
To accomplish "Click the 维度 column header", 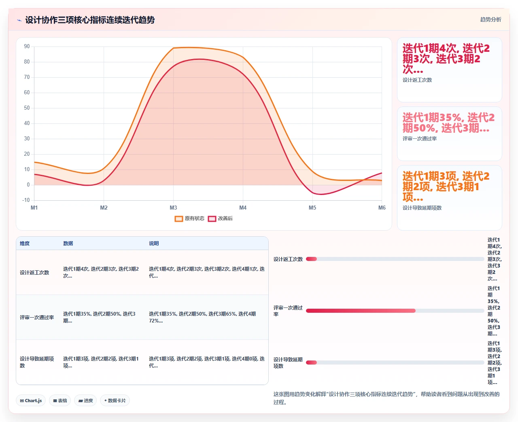I will point(25,244).
